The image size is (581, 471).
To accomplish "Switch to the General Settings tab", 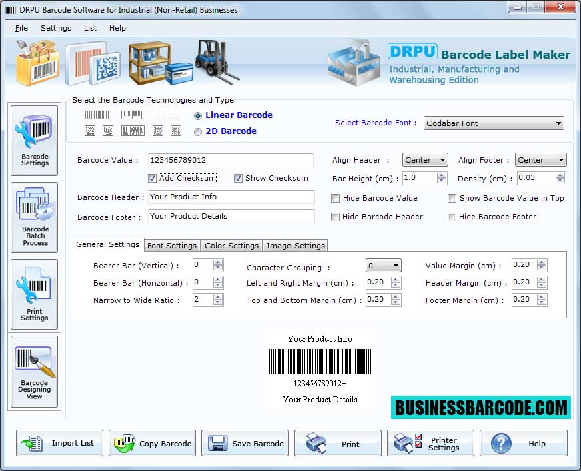I will [x=107, y=245].
